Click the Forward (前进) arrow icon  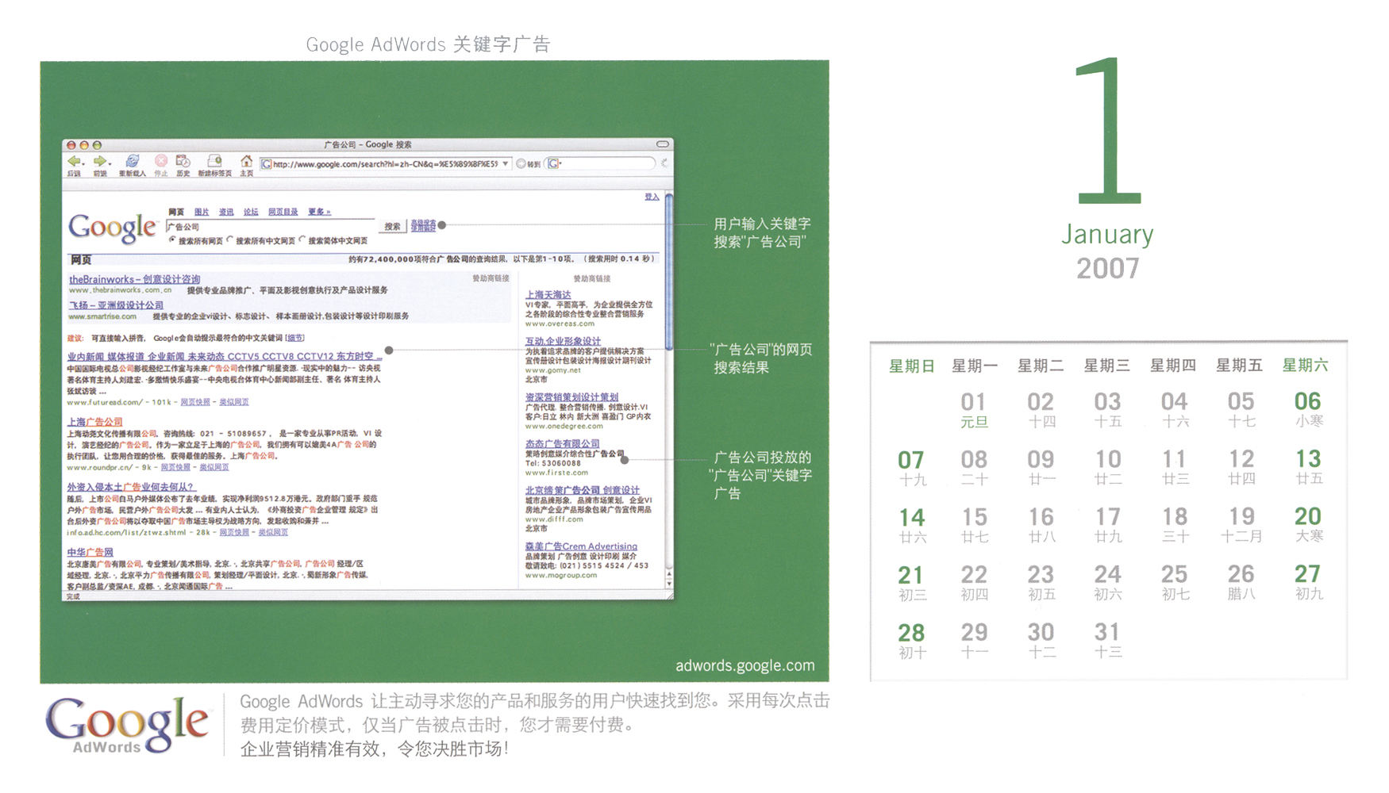99,162
